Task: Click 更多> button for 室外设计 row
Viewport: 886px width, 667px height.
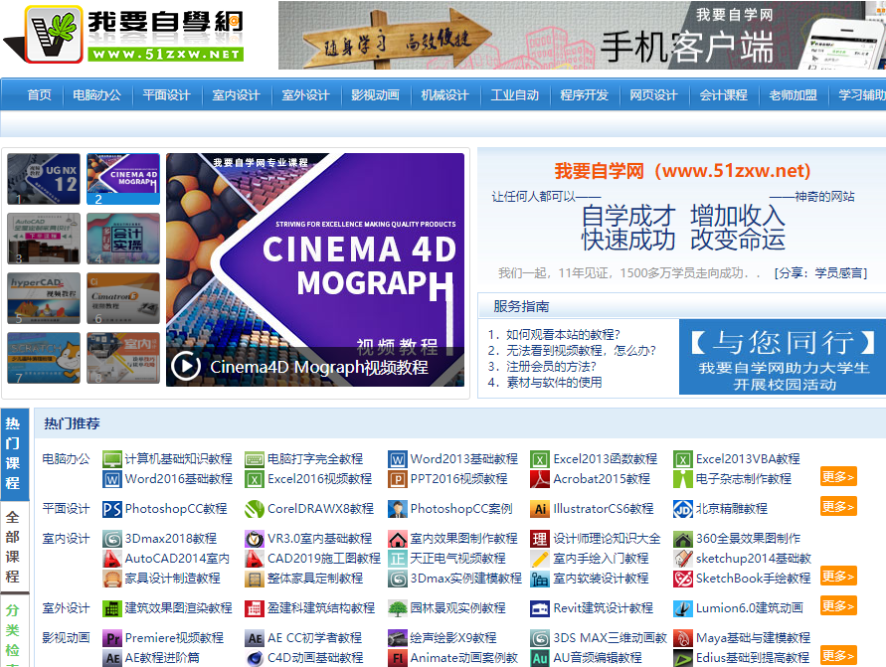Action: tap(838, 605)
